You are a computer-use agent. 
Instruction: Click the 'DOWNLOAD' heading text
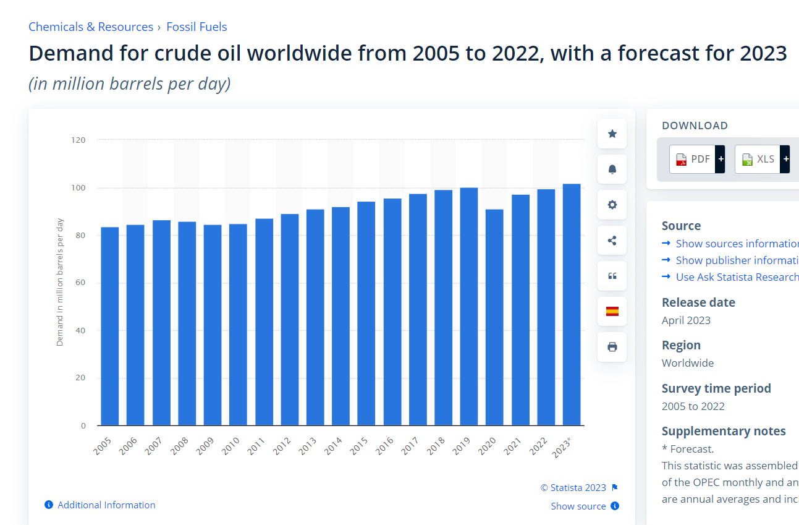click(x=695, y=126)
